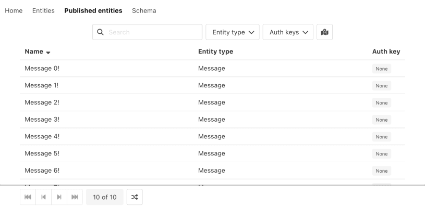Open the Schema navigation item
Image resolution: width=425 pixels, height=208 pixels.
(144, 10)
